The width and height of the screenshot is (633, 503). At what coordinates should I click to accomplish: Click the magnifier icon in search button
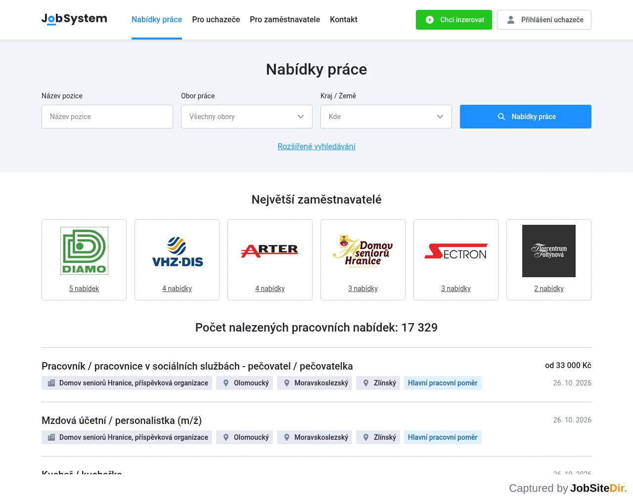pyautogui.click(x=501, y=117)
